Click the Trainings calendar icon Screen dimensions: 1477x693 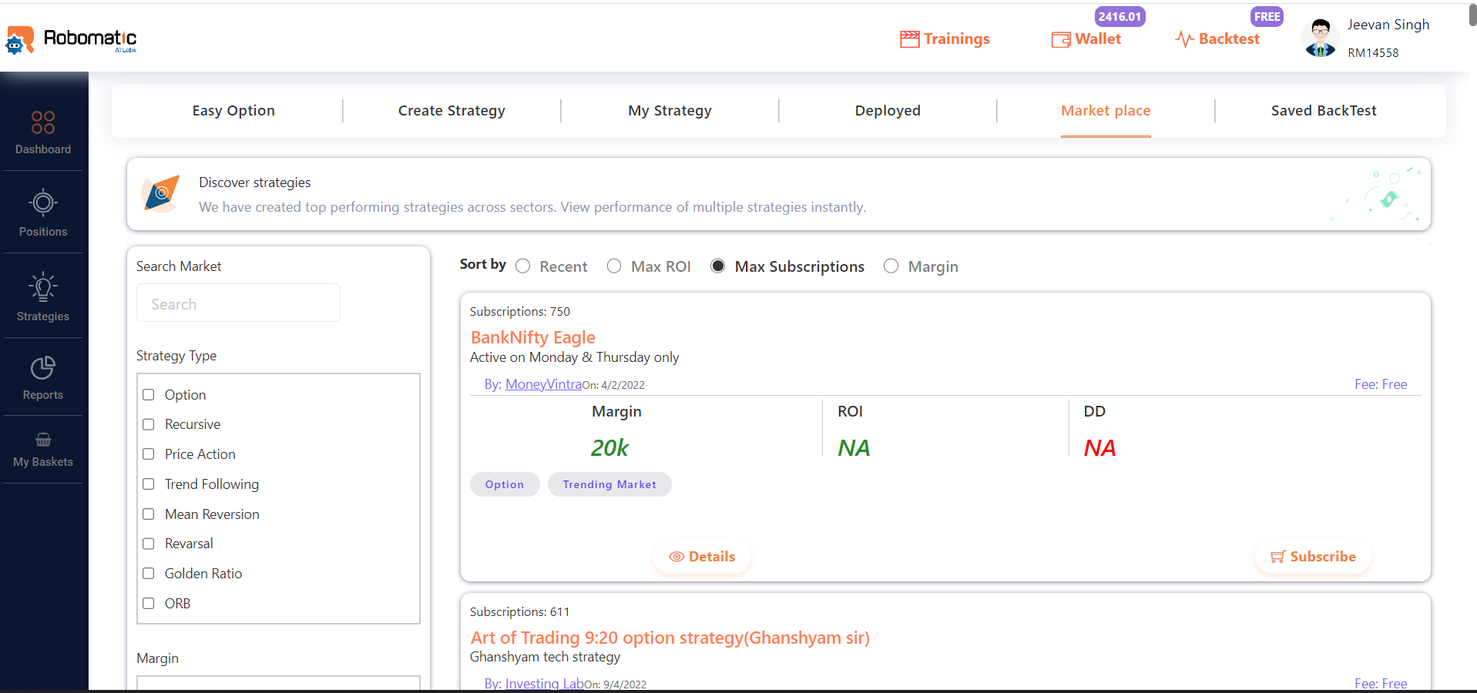coord(909,39)
